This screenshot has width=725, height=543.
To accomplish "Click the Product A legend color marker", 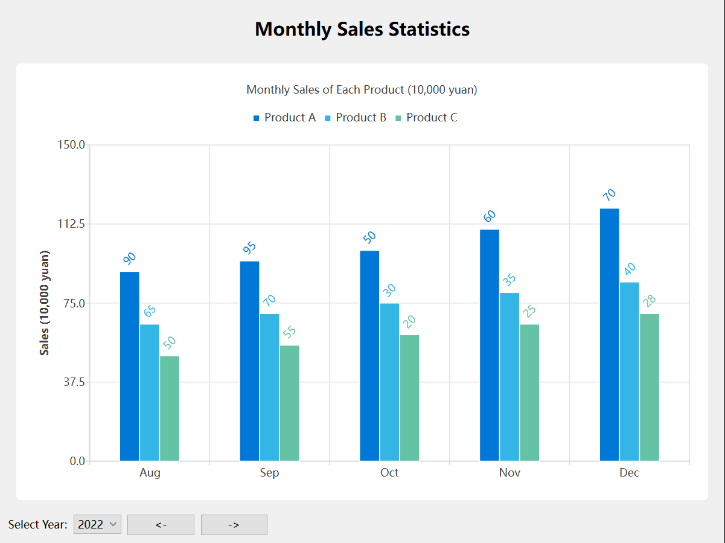I will 256,118.
